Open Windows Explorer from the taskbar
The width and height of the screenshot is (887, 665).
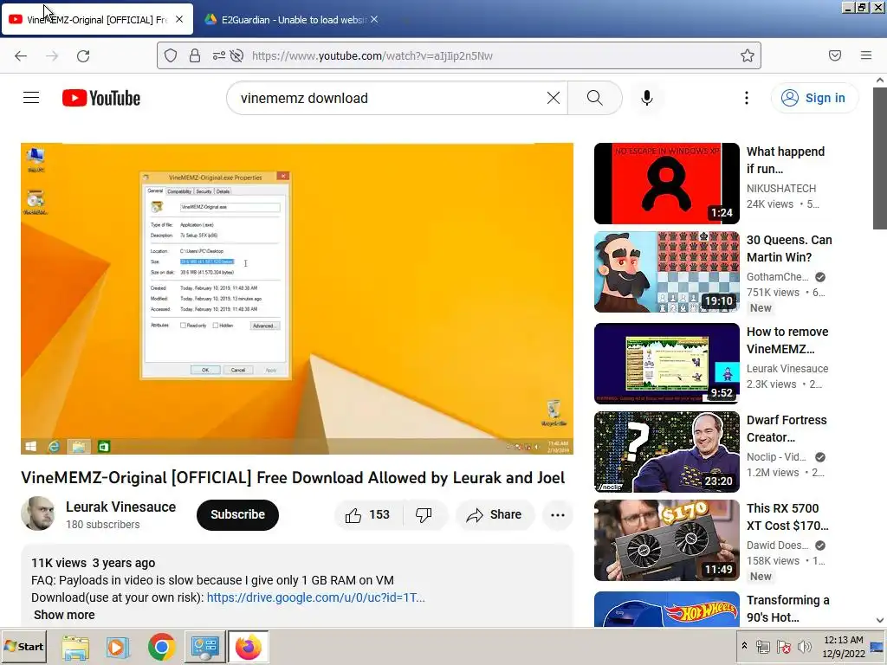point(75,647)
